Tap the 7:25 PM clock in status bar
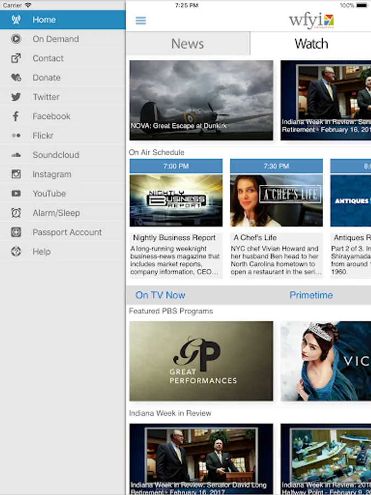The height and width of the screenshot is (495, 371). pos(186,5)
